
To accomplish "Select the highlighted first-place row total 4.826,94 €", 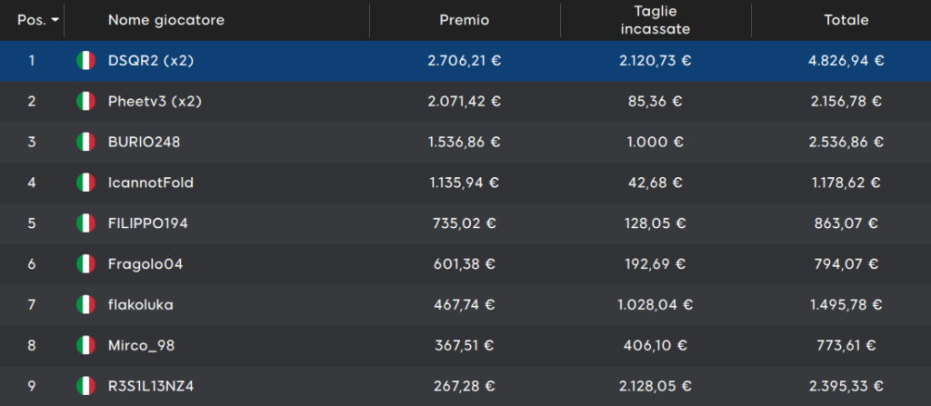I will [x=846, y=61].
